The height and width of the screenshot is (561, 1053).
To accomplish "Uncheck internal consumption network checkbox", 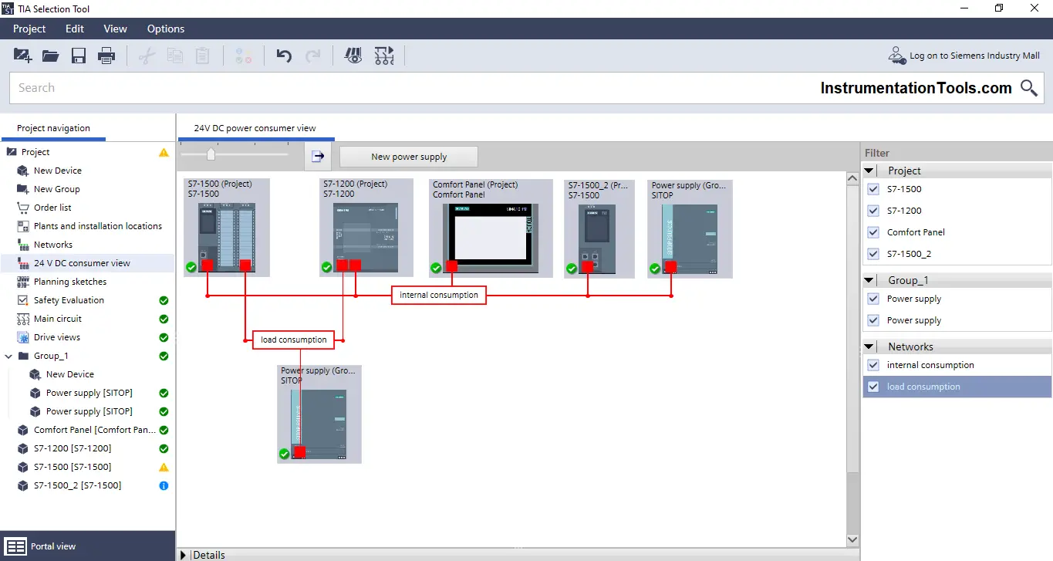I will [873, 365].
